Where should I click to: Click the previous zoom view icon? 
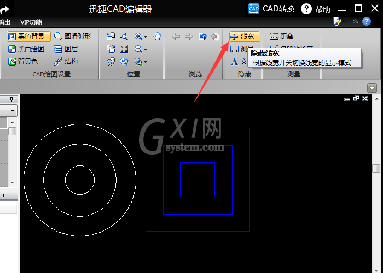[124, 61]
